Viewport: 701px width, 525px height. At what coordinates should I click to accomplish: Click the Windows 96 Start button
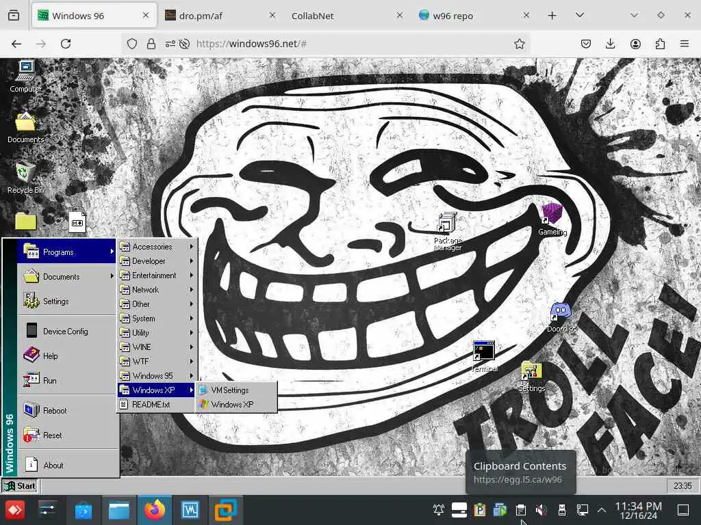pyautogui.click(x=20, y=486)
